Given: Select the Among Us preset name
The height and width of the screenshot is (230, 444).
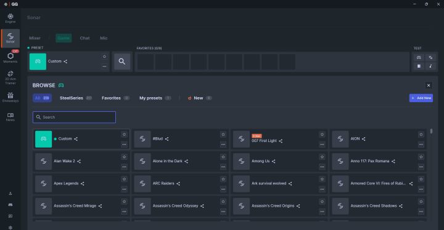Looking at the screenshot, I should (260, 161).
